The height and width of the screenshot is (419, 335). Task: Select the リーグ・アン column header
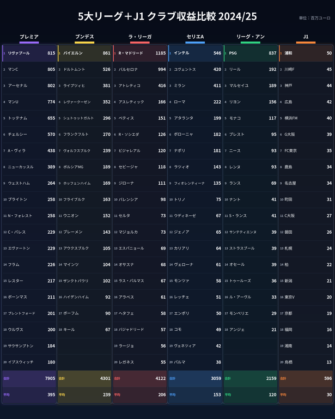tap(251, 37)
